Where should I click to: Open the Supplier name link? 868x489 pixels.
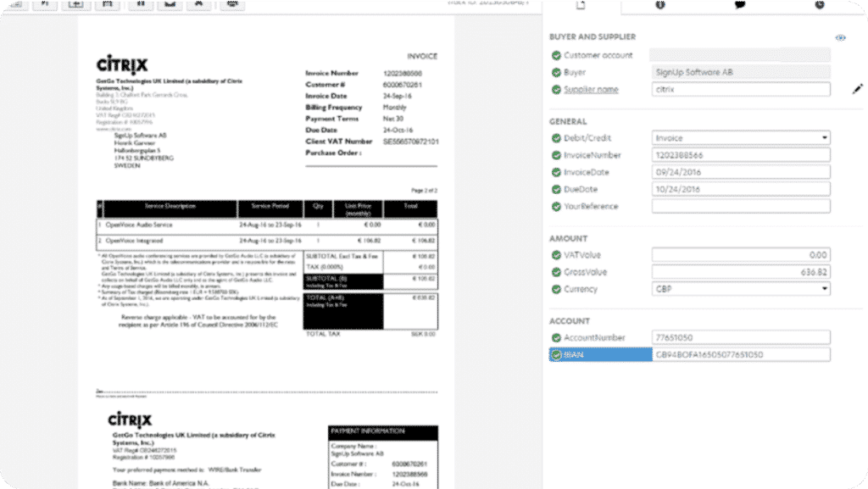pyautogui.click(x=591, y=90)
